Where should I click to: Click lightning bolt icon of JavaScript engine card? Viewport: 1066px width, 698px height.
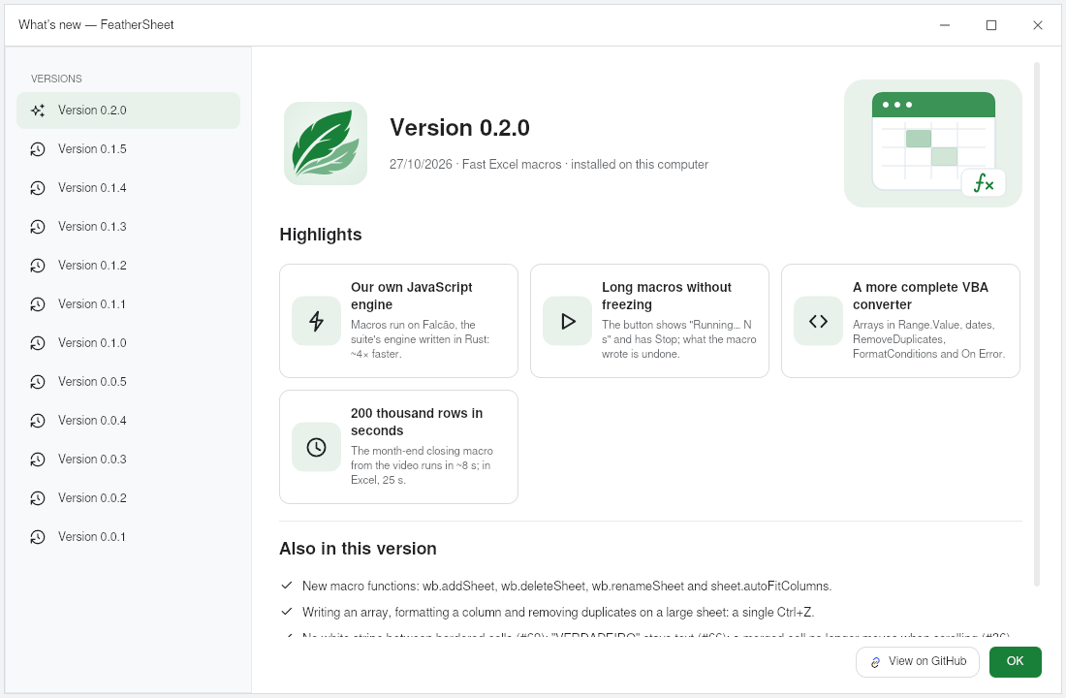(316, 321)
